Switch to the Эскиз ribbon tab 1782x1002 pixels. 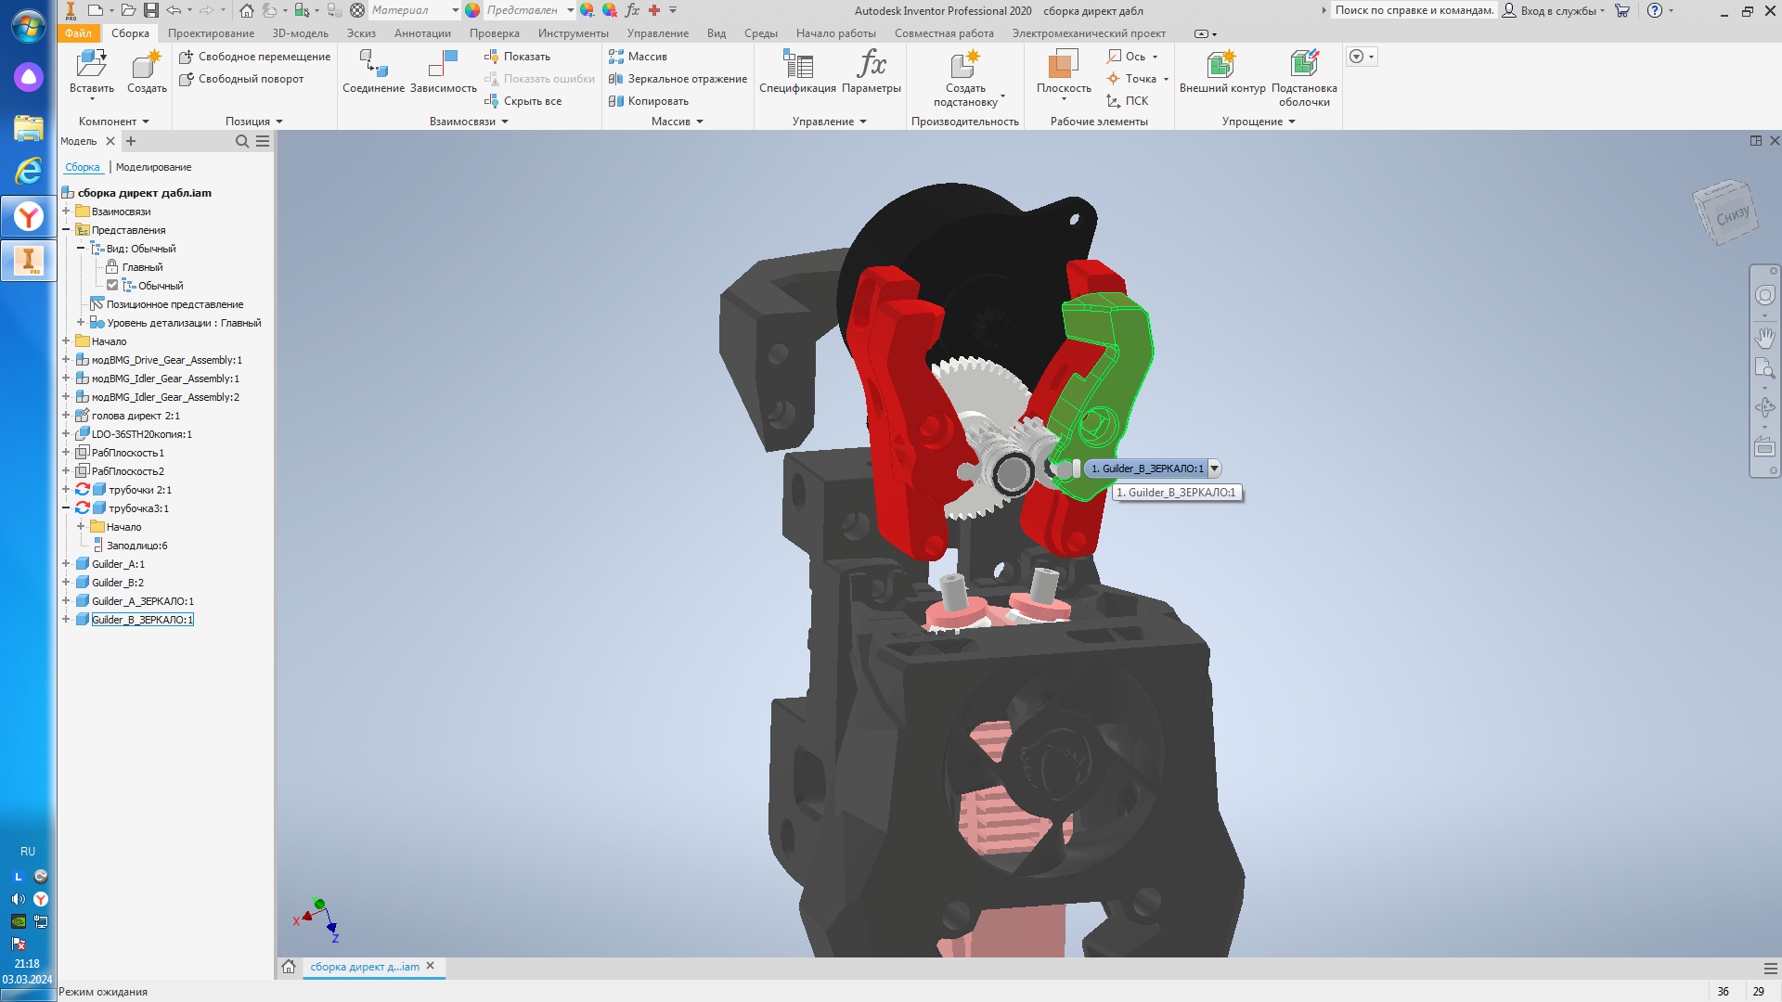click(361, 33)
